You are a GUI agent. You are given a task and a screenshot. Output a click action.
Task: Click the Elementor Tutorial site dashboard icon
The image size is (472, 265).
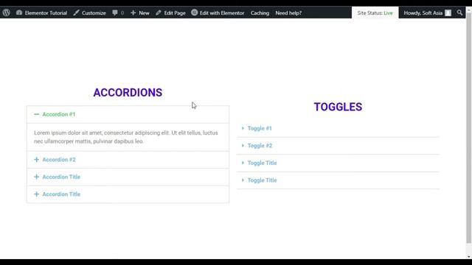pos(19,13)
